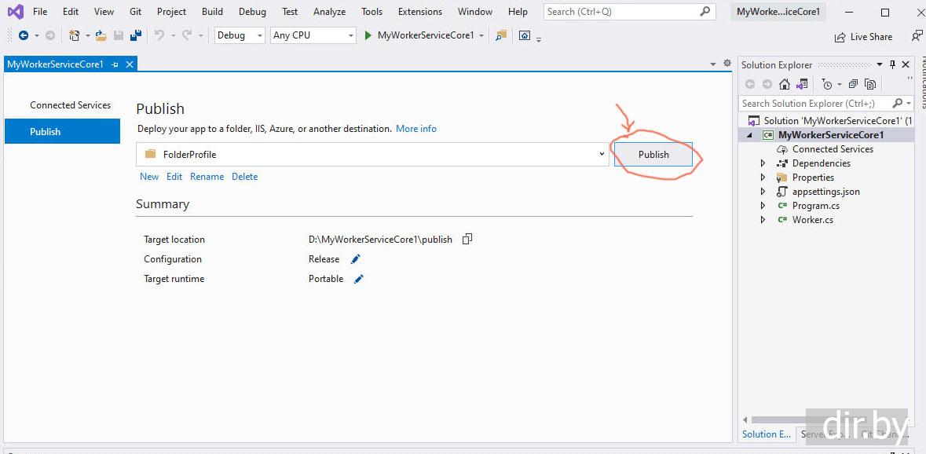Click the Collapse All icon in Solution Explorer
The width and height of the screenshot is (926, 454).
coord(854,84)
